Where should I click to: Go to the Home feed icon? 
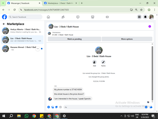point(48,17)
